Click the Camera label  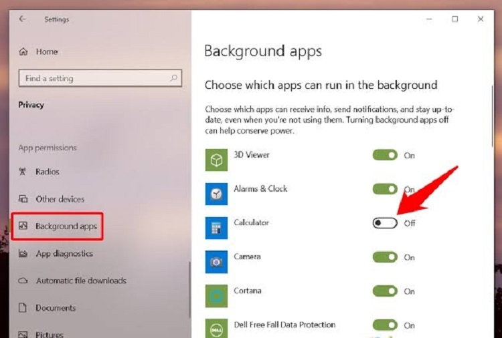click(x=247, y=257)
